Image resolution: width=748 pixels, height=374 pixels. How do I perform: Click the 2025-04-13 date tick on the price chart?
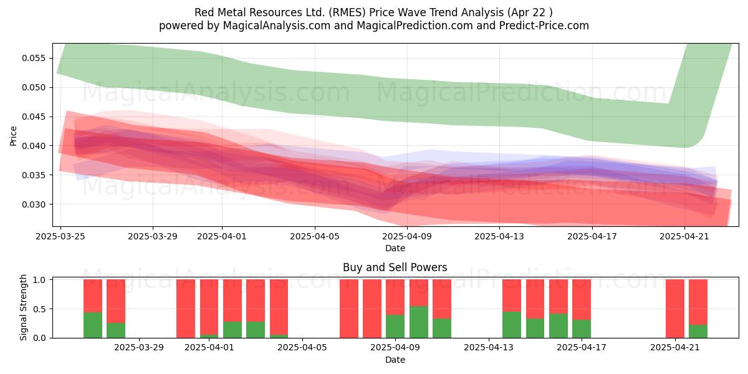(499, 236)
